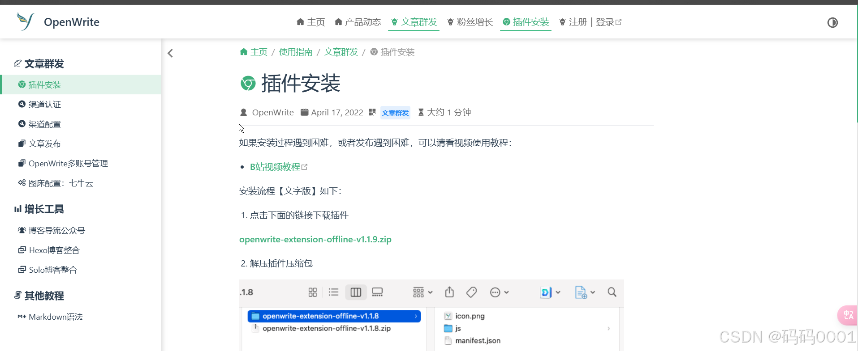Image resolution: width=858 pixels, height=351 pixels.
Task: Select 插件安装 in the sidebar
Action: (x=81, y=85)
